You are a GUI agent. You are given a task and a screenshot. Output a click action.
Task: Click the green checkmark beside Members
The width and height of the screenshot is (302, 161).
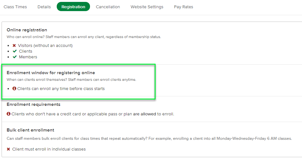15,57
